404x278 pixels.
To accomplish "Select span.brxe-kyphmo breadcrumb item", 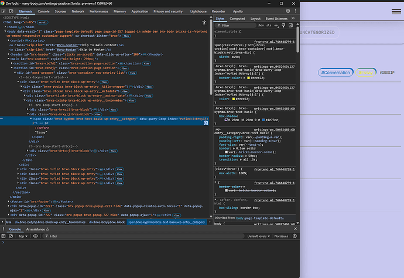I will coord(167,222).
